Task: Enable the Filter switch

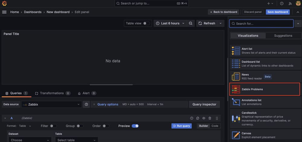Action: point(53,126)
